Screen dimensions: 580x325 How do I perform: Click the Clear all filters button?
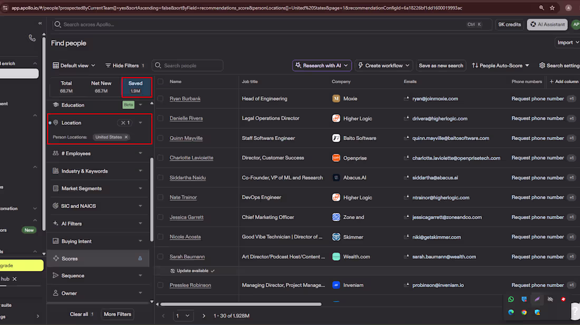pos(82,314)
